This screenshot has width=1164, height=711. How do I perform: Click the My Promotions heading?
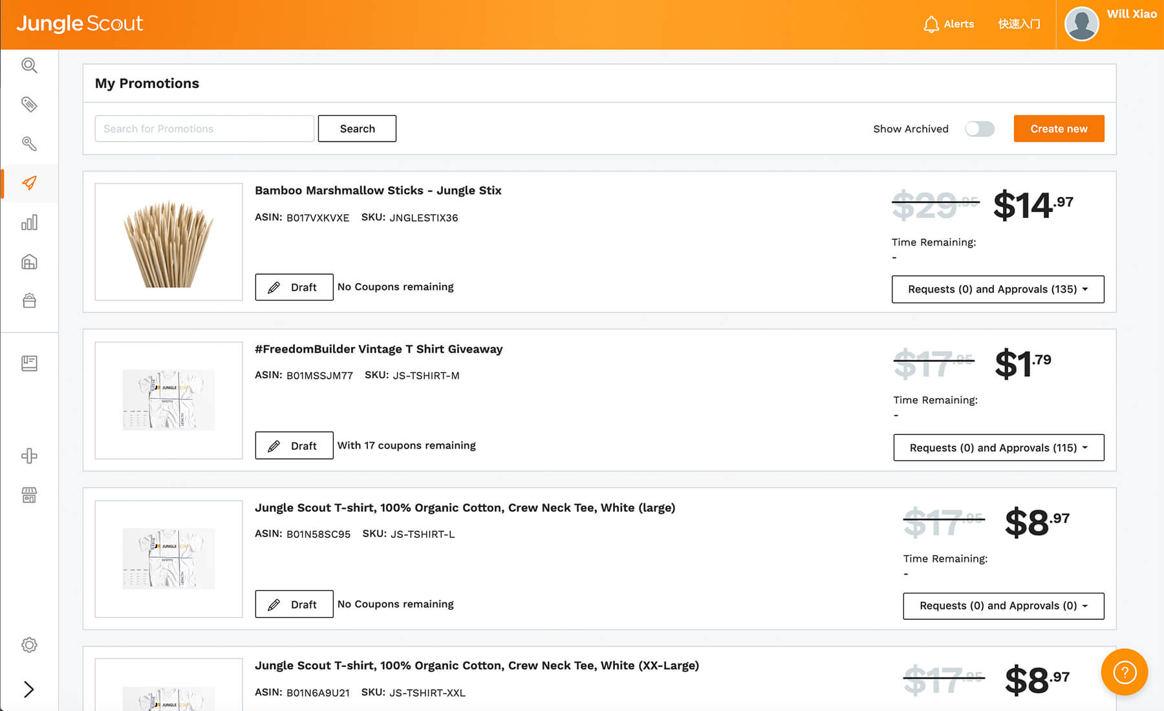[x=147, y=83]
